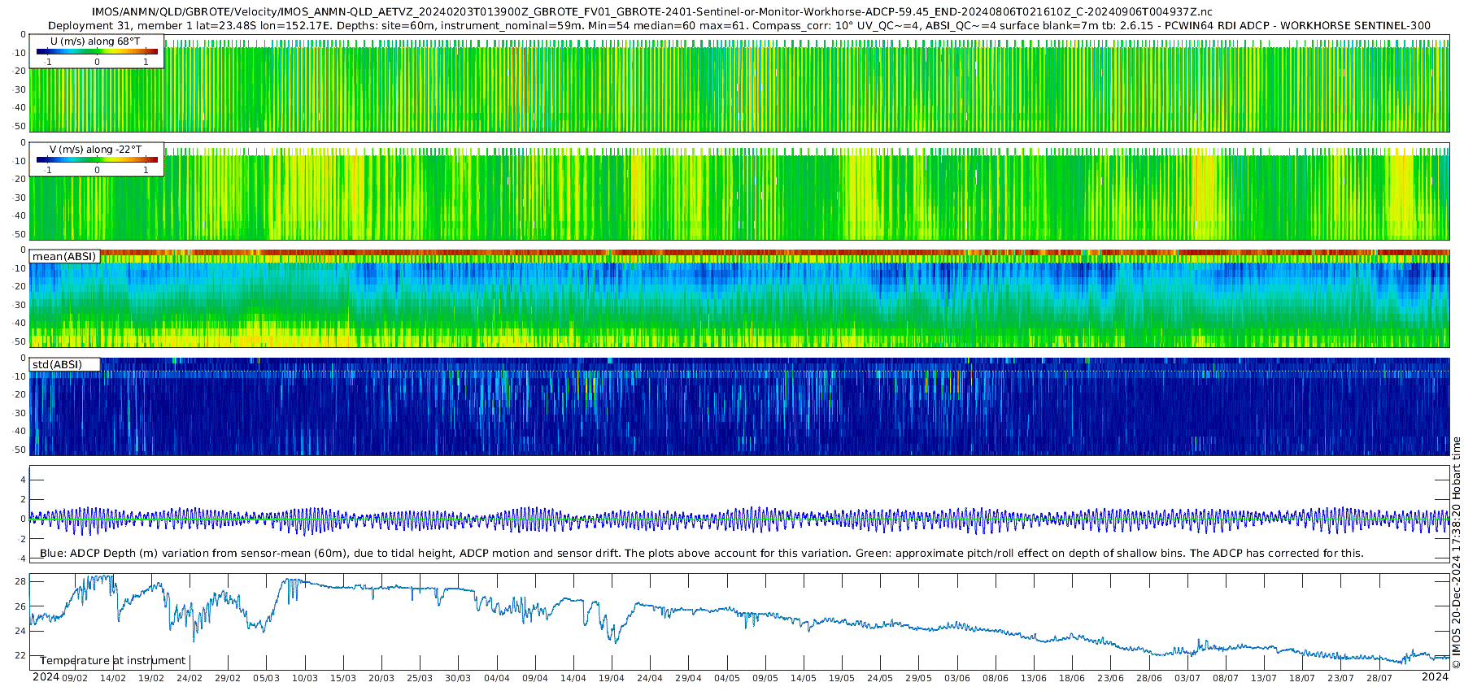Click the '09/05' date tick label

coord(765,678)
